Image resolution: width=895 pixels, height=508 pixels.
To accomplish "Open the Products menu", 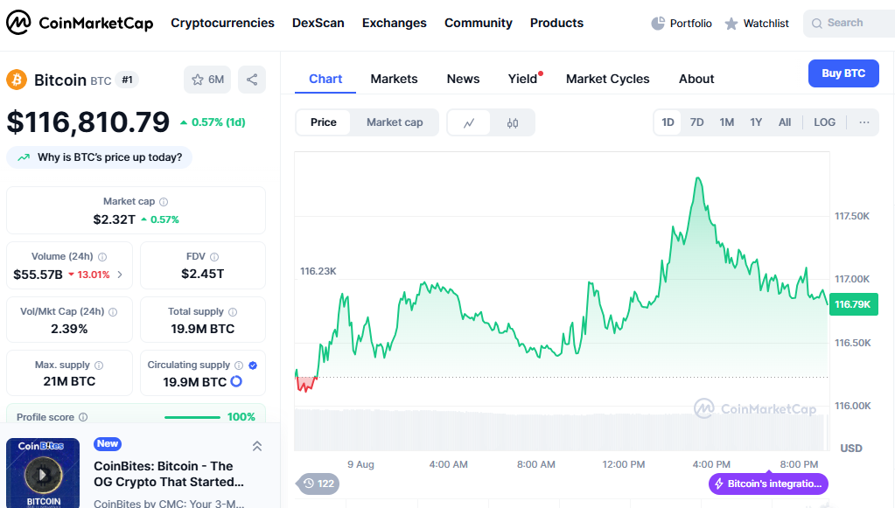I will click(x=556, y=24).
